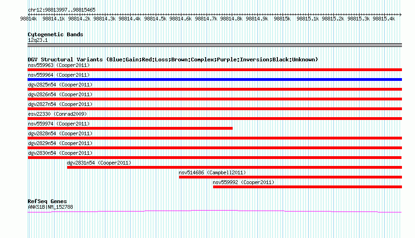Click the red bar under dgv2829n54

pyautogui.click(x=214, y=148)
